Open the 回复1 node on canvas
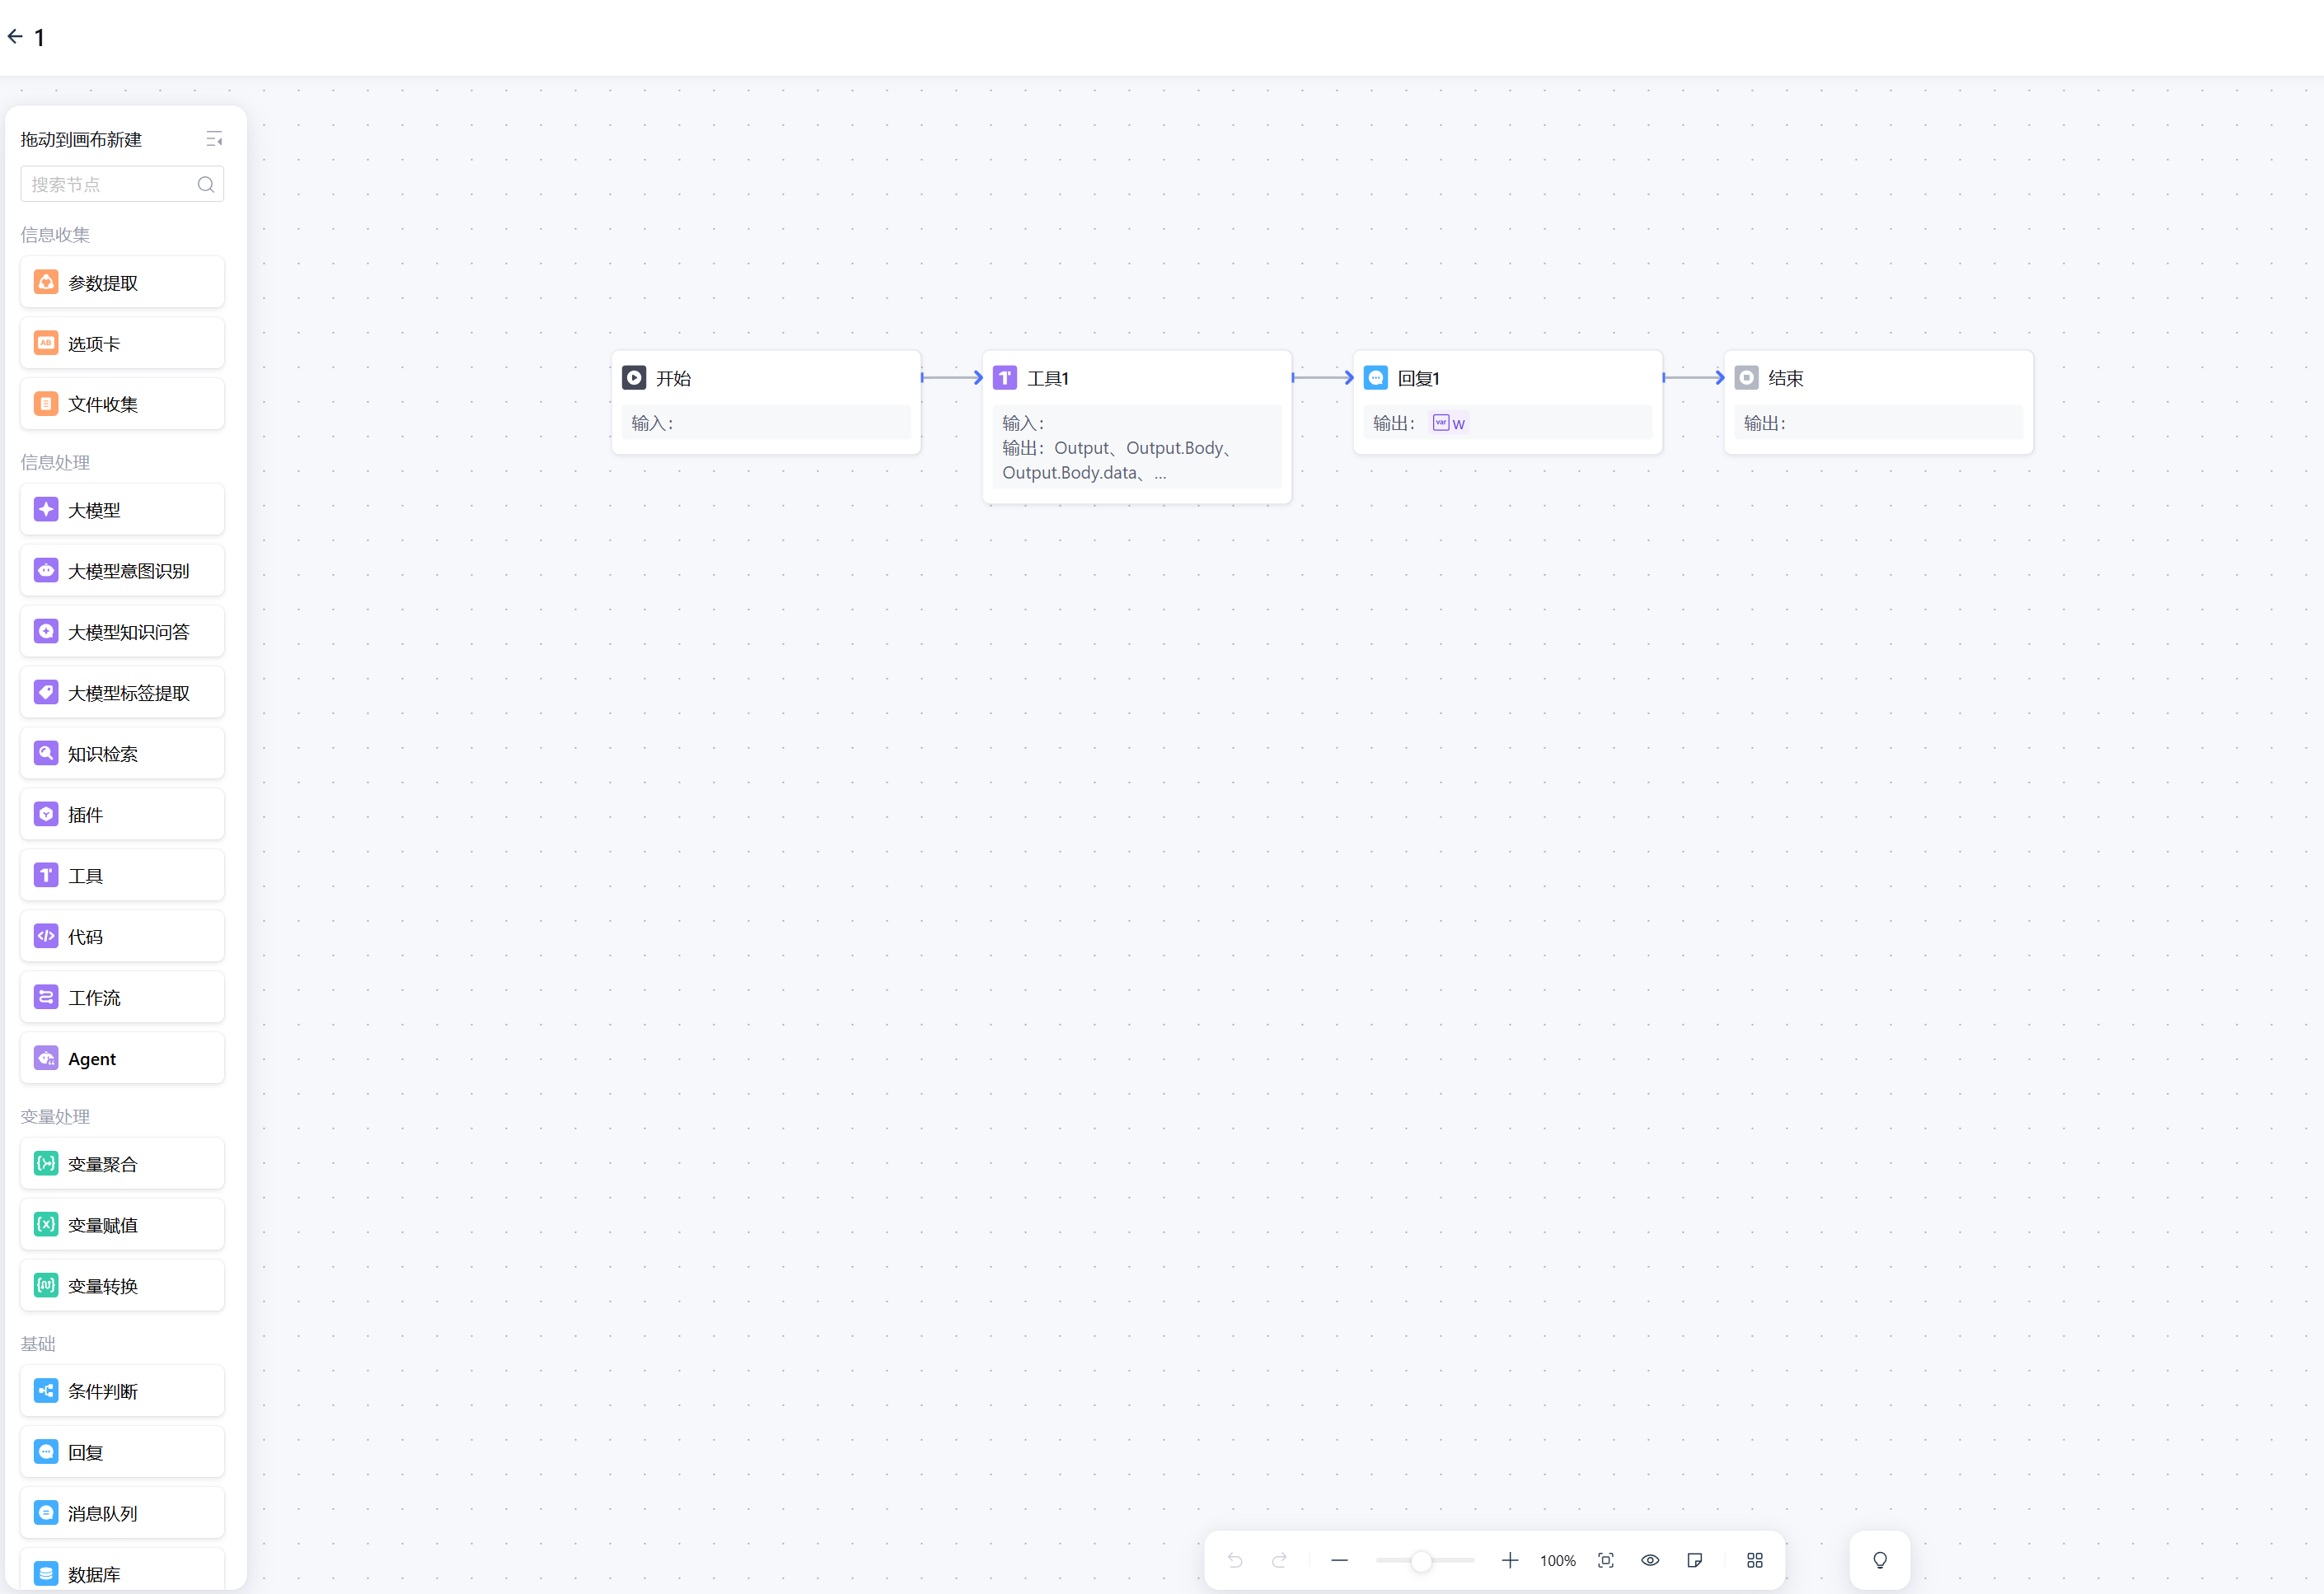 [x=1506, y=379]
